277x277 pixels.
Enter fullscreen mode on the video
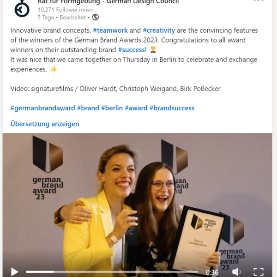pos(259,272)
